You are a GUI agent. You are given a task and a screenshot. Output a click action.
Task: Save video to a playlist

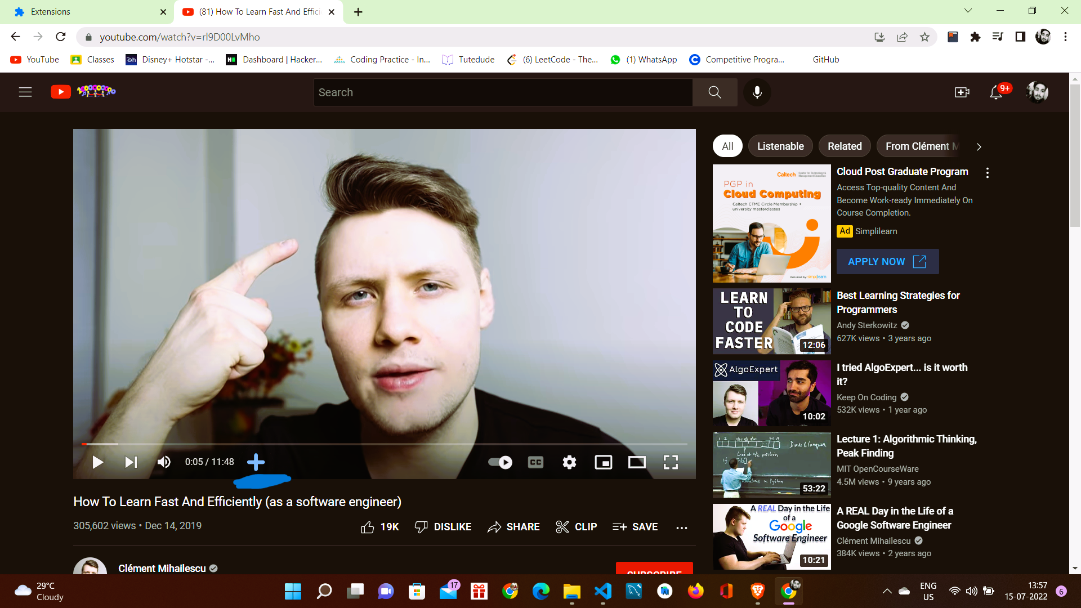[635, 527]
